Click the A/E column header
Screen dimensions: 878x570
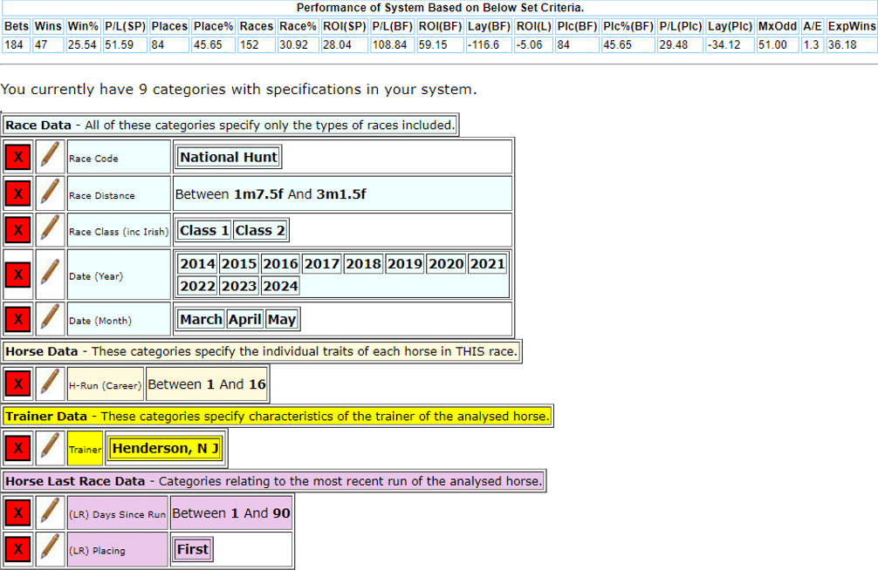point(813,26)
